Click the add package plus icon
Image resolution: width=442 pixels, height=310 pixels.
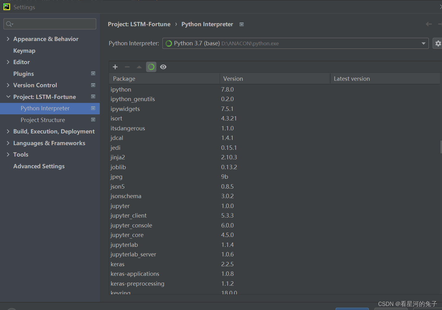click(x=115, y=67)
